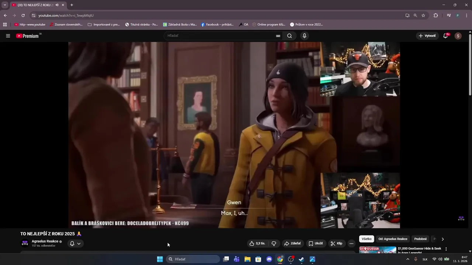Image resolution: width=472 pixels, height=265 pixels.
Task: Create a clip with Klip button
Action: point(336,243)
